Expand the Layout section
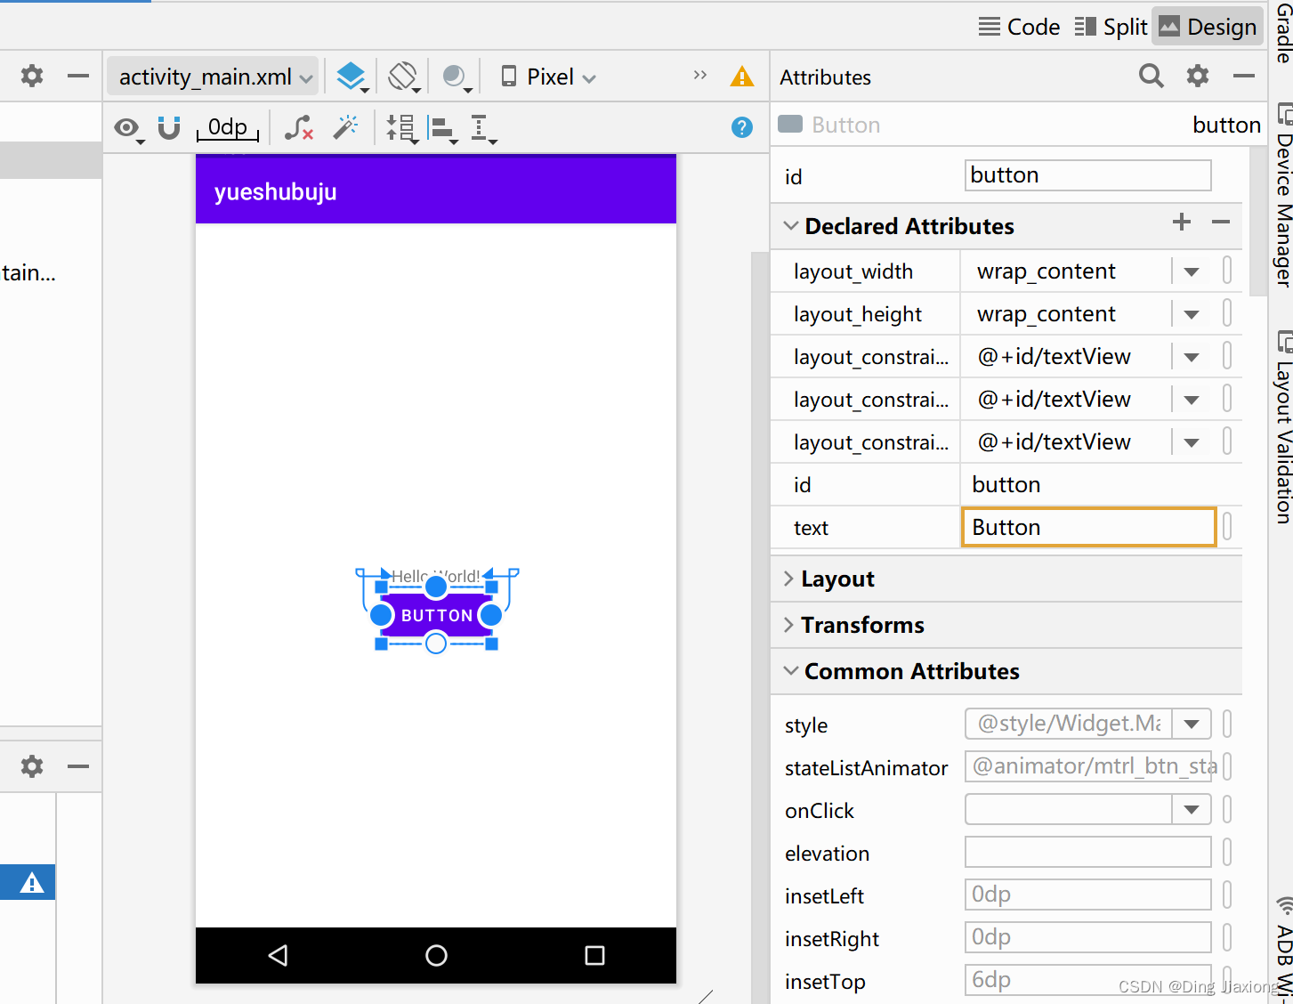This screenshot has width=1293, height=1004. 788,579
